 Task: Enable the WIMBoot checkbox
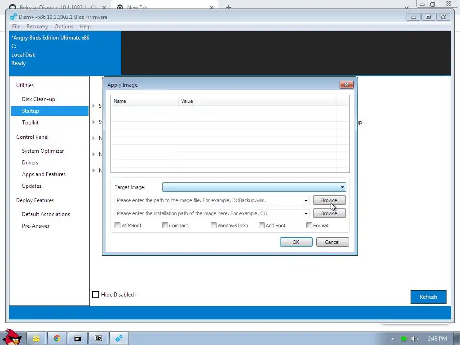click(x=117, y=226)
